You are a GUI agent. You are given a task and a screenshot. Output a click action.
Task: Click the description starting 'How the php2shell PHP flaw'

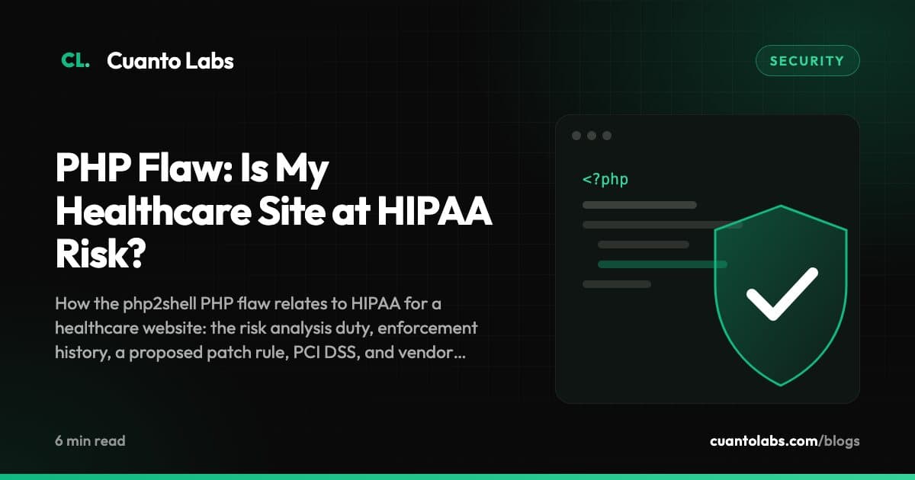click(266, 328)
